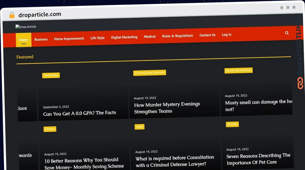
Task: Navigate to Home Improvement menu
Action: [x=69, y=39]
